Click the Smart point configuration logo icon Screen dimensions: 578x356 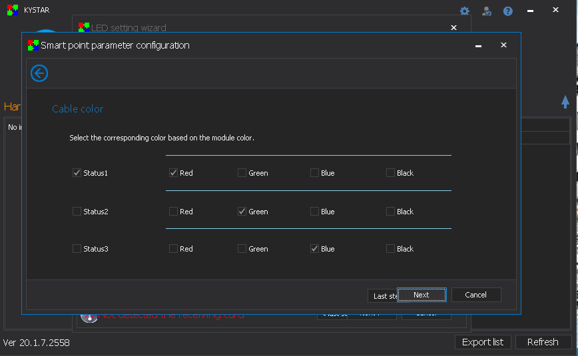(33, 45)
